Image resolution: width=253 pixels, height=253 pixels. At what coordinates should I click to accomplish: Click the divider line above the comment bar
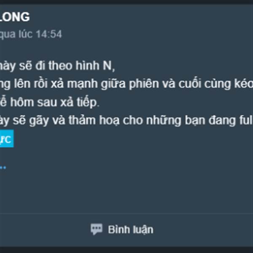pyautogui.click(x=126, y=213)
